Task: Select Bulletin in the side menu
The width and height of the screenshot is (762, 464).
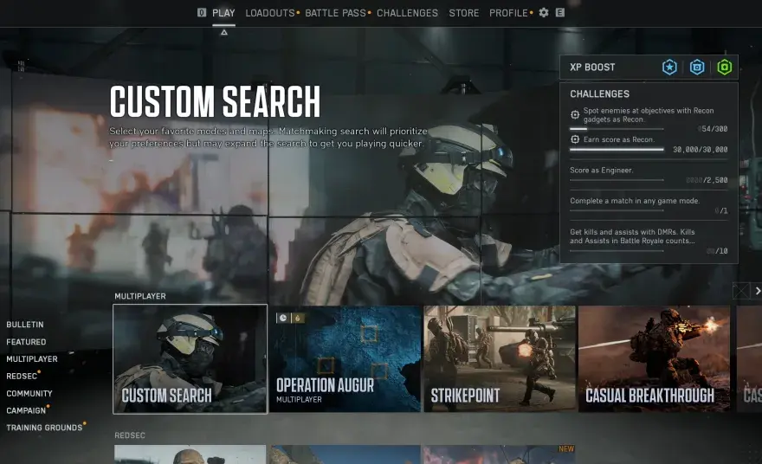Action: (x=25, y=325)
